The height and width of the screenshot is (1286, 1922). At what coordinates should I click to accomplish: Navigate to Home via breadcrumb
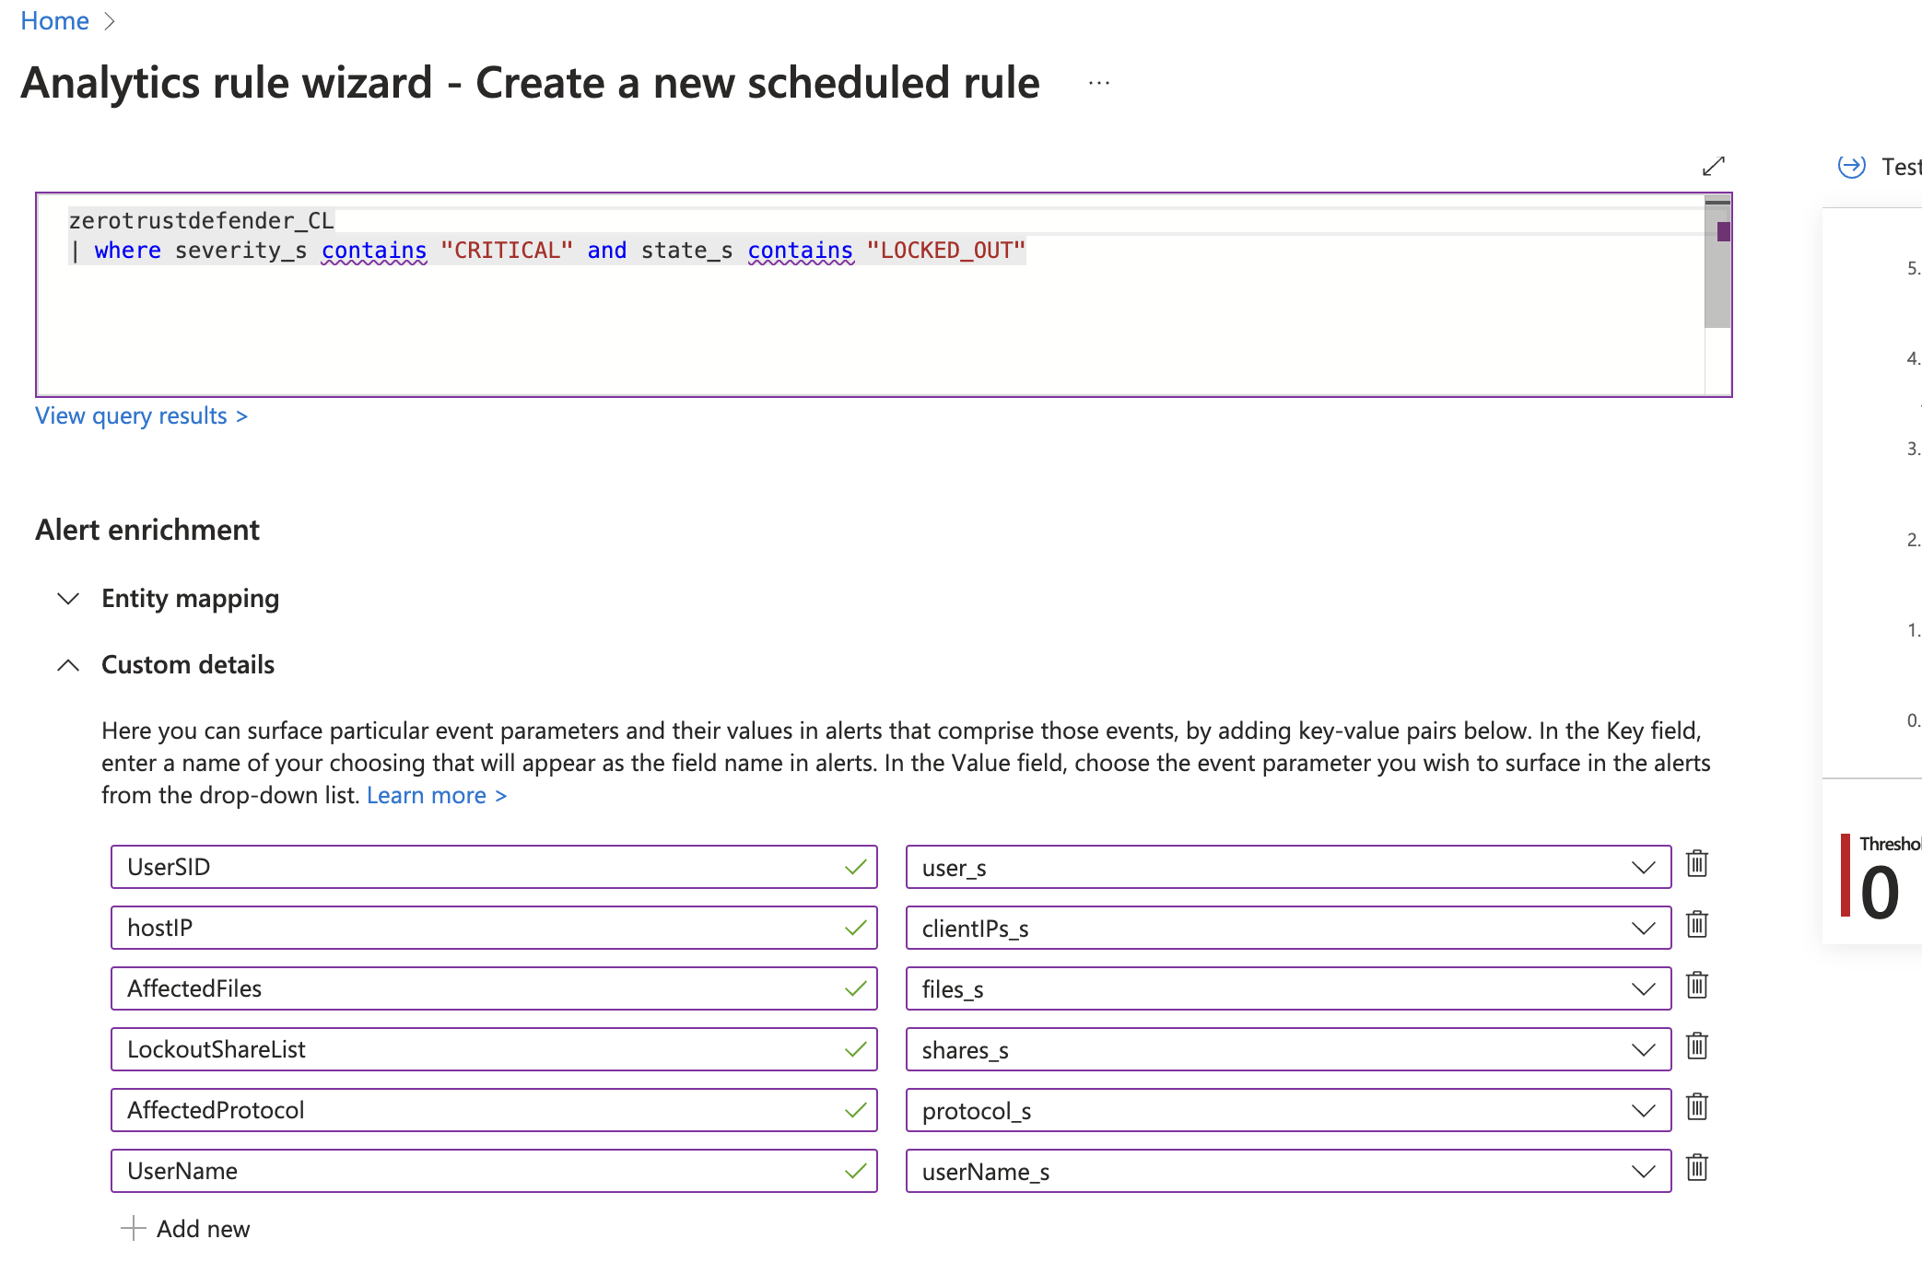pos(54,20)
